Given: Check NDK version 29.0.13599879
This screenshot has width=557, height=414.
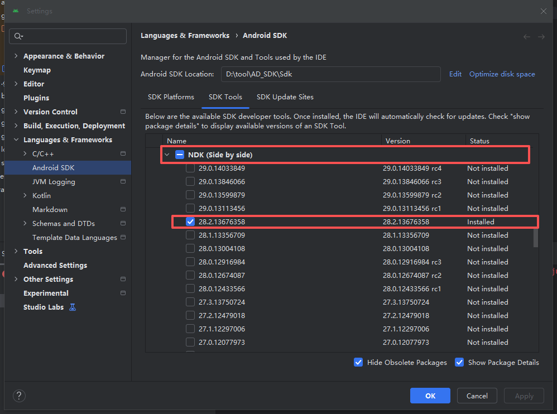Looking at the screenshot, I should point(190,195).
